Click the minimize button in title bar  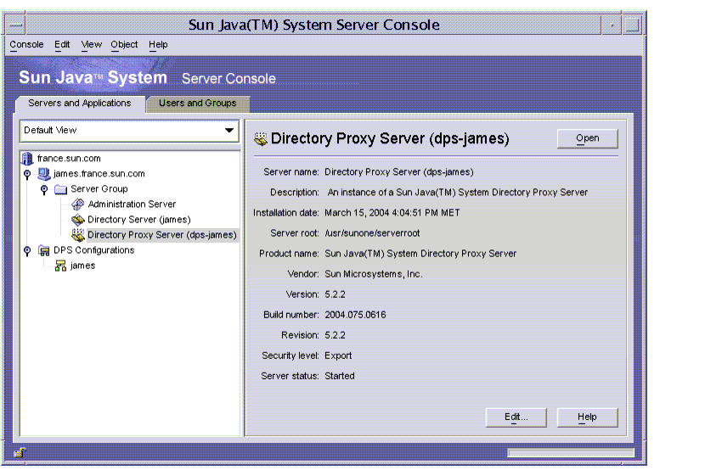pyautogui.click(x=612, y=25)
